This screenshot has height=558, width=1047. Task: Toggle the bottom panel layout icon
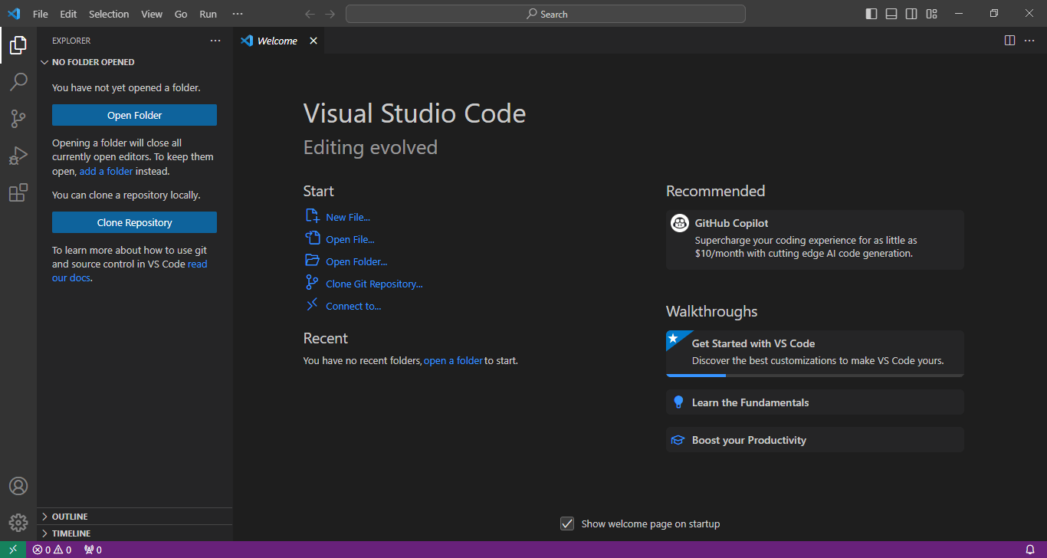[x=891, y=14]
